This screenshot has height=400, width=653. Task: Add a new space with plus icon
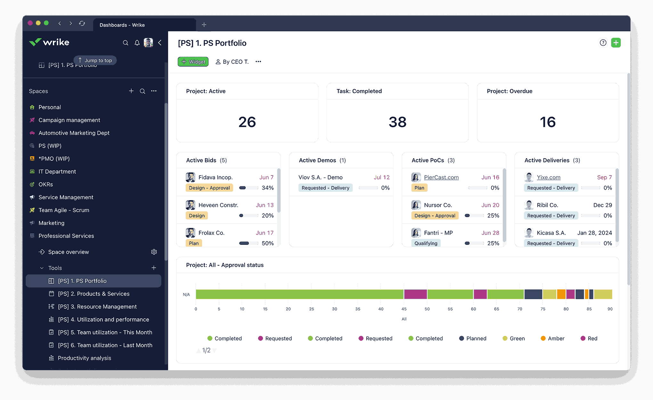coord(131,91)
